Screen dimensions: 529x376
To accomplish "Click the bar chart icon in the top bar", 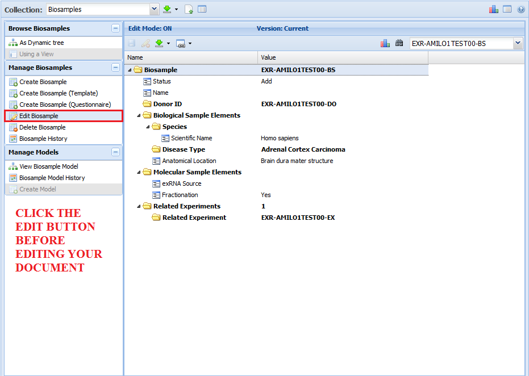I will [493, 10].
